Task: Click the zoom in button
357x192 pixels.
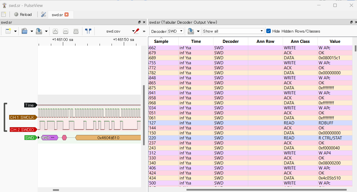Action: pyautogui.click(x=55, y=31)
